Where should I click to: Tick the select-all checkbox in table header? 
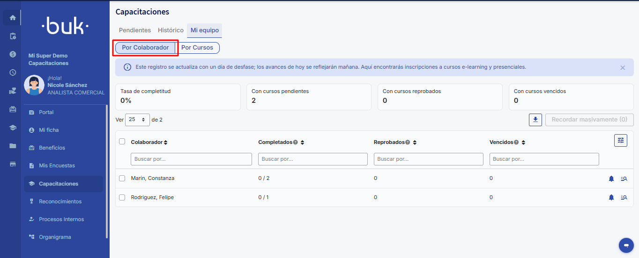click(122, 142)
